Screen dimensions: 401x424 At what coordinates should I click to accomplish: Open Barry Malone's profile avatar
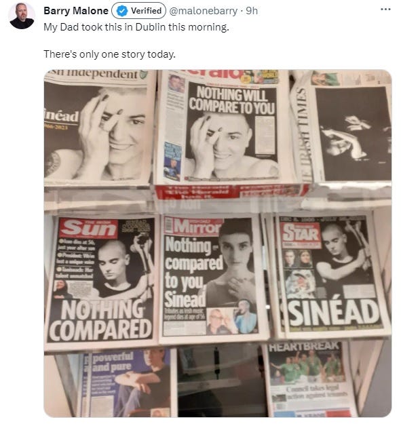pos(22,16)
